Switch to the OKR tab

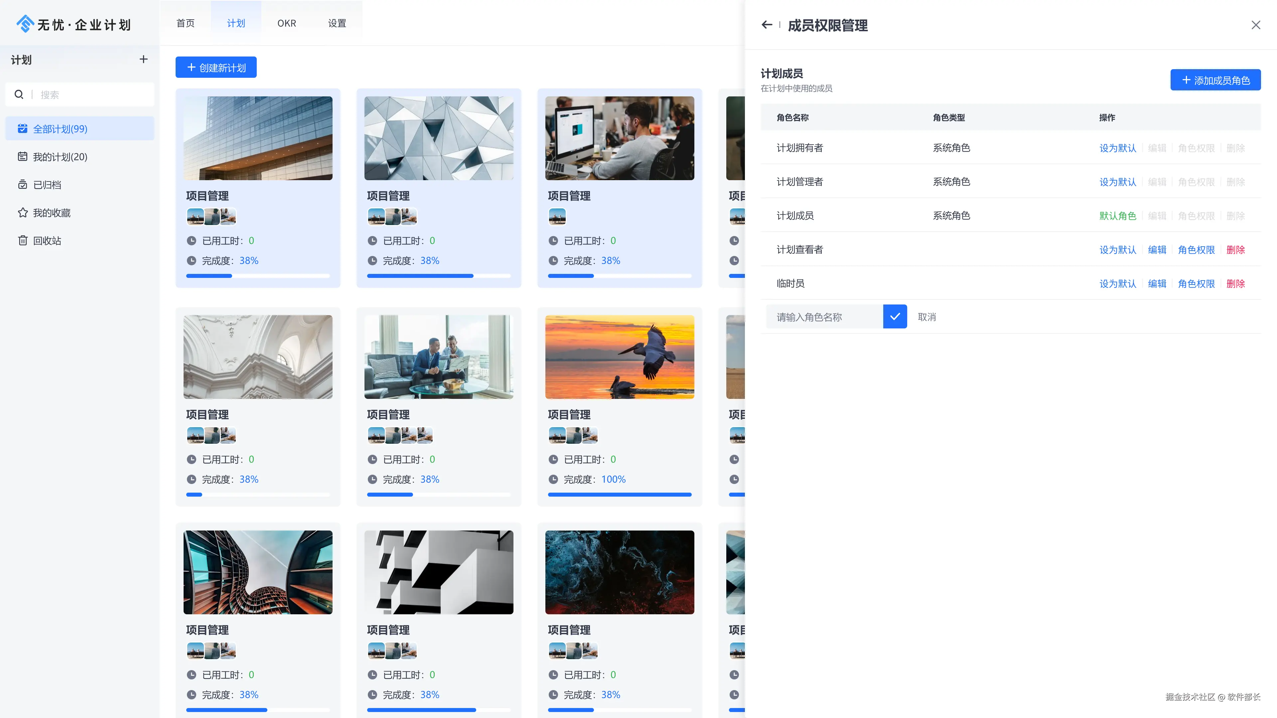(x=287, y=23)
